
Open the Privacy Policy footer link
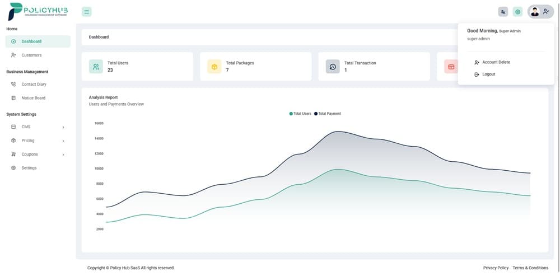[x=496, y=268]
